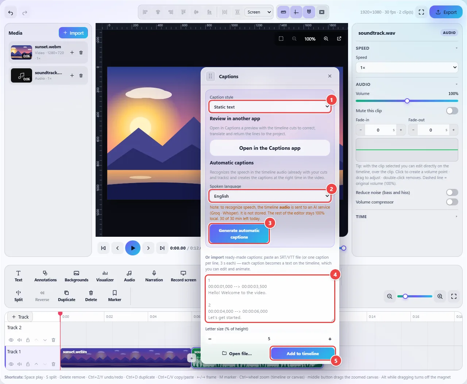Viewport: 467px width, 384px height.
Task: Expand the TIME section
Action: (407, 217)
